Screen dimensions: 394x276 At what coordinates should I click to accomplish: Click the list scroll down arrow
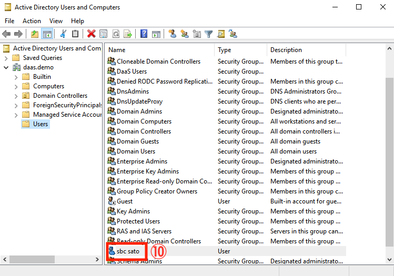389,260
